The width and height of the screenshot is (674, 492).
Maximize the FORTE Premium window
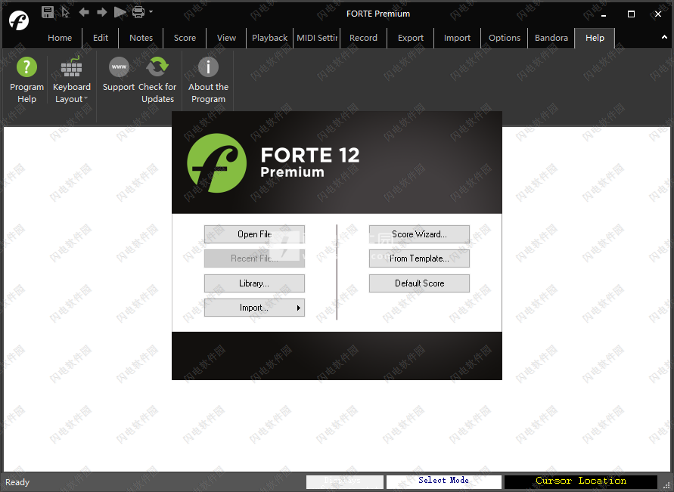pos(631,14)
